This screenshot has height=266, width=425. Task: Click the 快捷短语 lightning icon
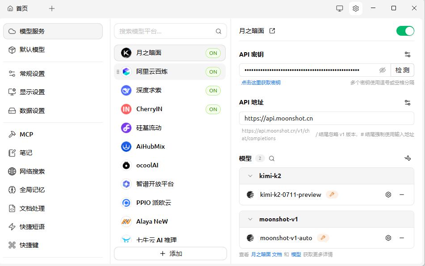(x=12, y=227)
